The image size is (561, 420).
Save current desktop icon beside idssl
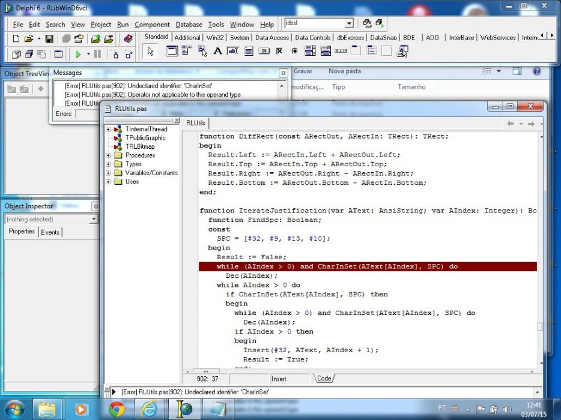pos(367,23)
